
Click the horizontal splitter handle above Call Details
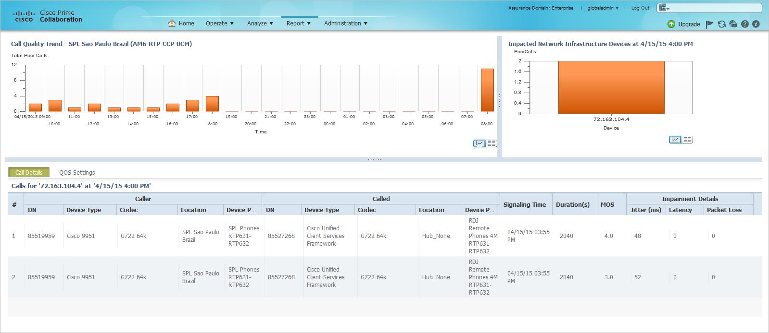(375, 160)
